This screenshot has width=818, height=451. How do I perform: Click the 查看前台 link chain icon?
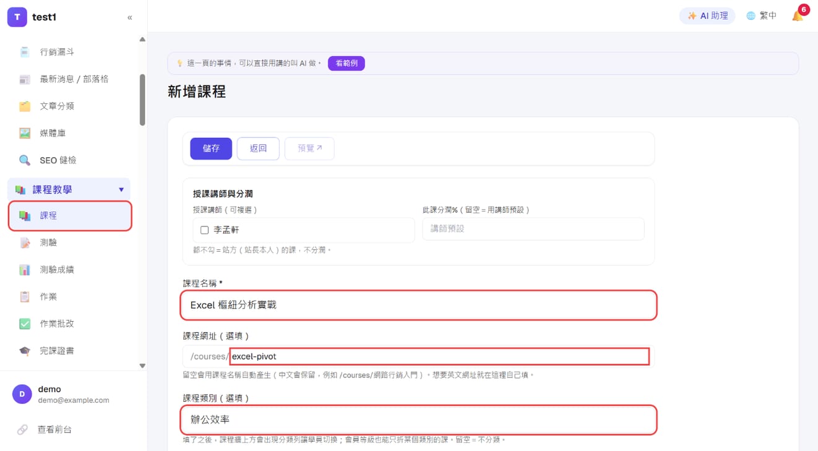click(x=22, y=429)
